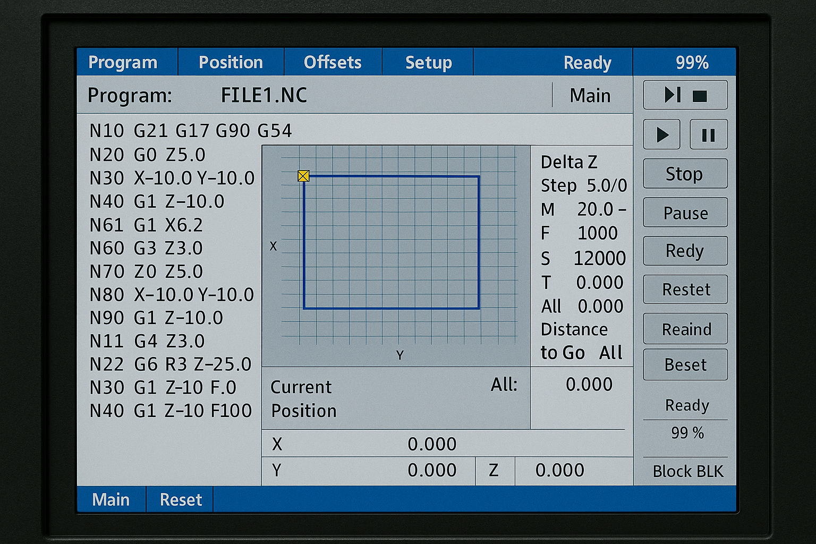The width and height of the screenshot is (816, 544).
Task: Select program line N10 G21 G17 G90 G54
Action: [x=191, y=131]
